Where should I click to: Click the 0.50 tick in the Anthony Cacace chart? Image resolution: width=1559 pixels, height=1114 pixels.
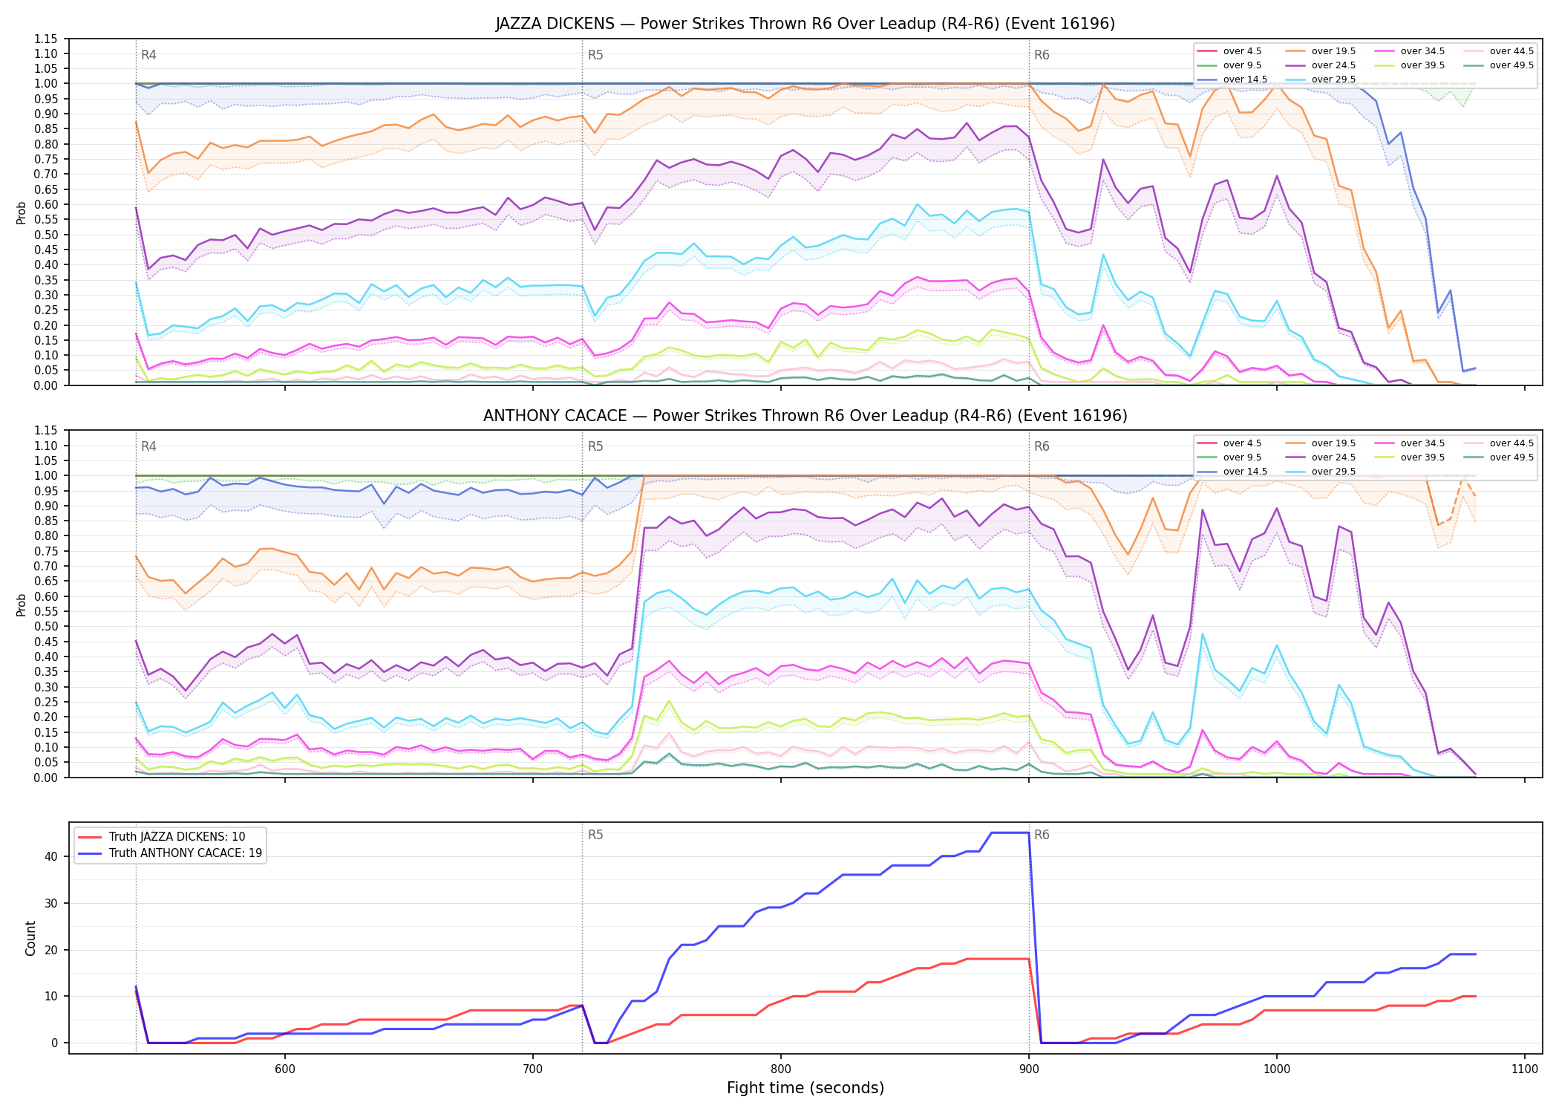coord(46,627)
